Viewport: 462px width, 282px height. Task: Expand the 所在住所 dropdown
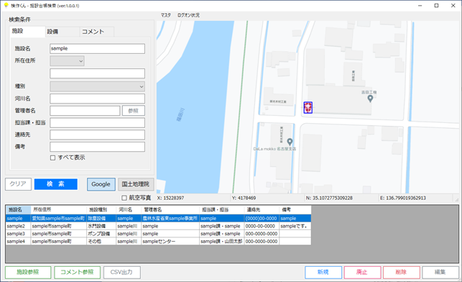pyautogui.click(x=67, y=61)
